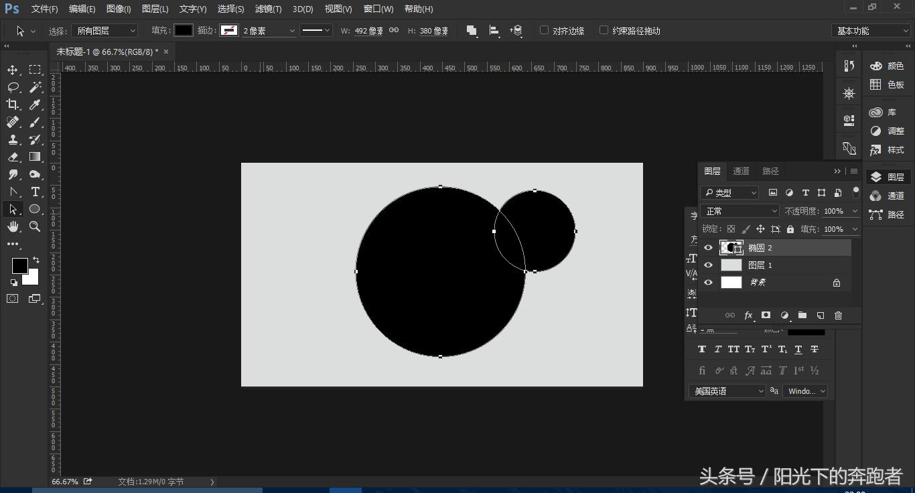Enable the 约束路径拖动 checkbox
Image resolution: width=915 pixels, height=493 pixels.
pyautogui.click(x=604, y=30)
